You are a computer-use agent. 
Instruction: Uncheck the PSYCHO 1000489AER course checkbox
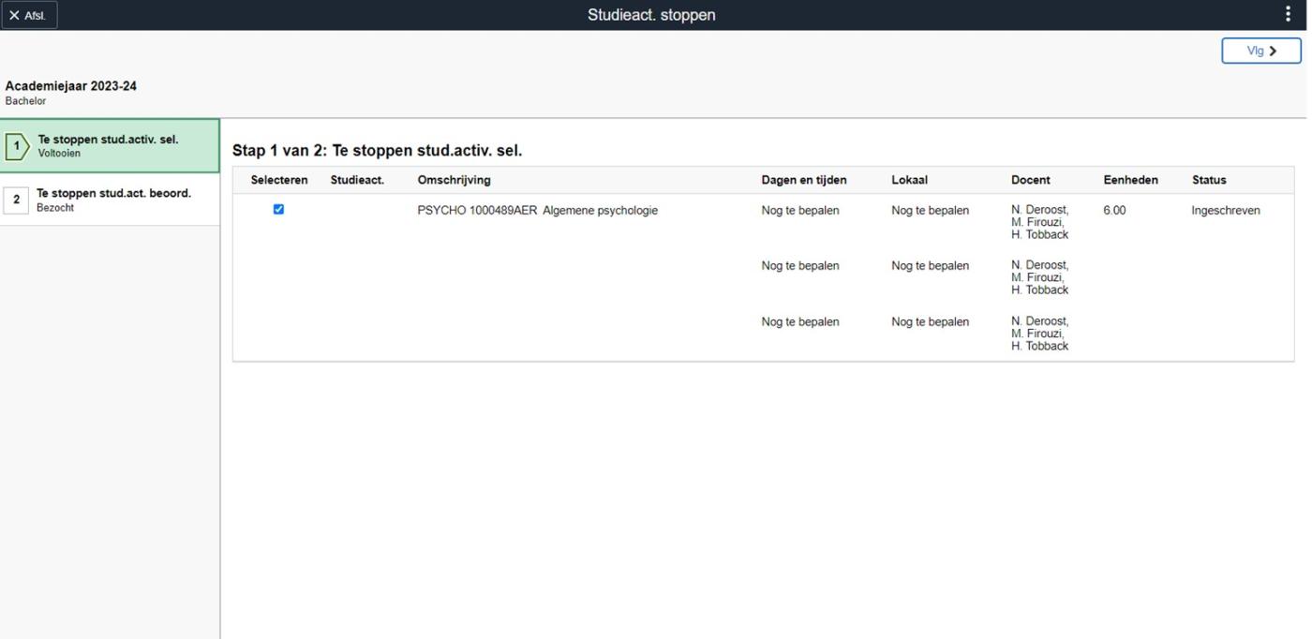(278, 210)
